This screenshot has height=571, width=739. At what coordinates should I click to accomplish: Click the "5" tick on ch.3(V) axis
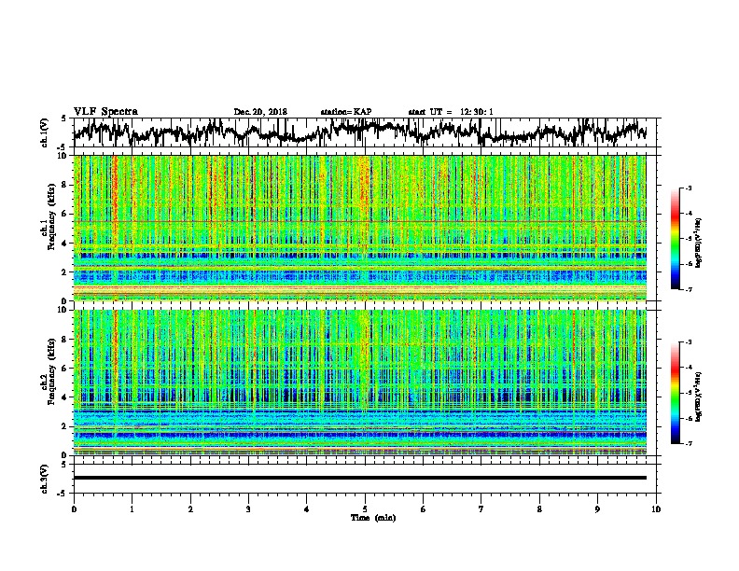pos(63,465)
